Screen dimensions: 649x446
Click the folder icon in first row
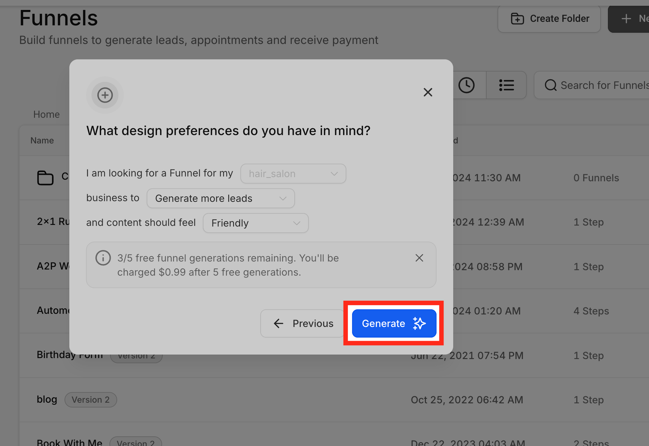[x=45, y=178]
